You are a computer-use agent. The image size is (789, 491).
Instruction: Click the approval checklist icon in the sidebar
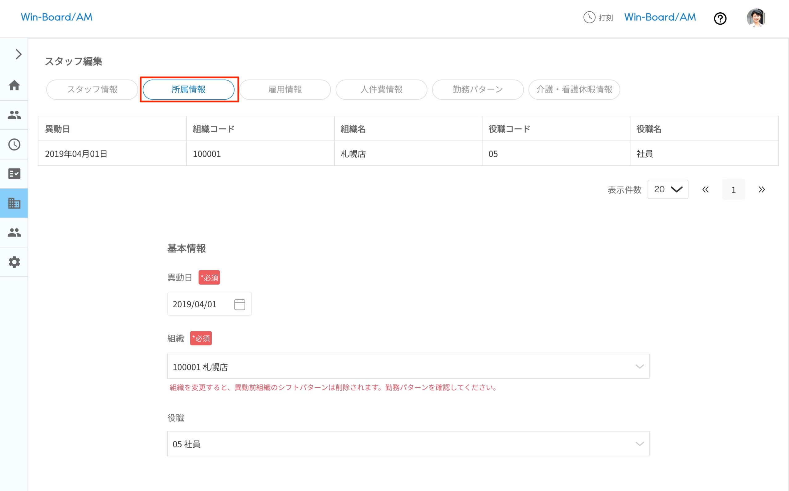pos(14,174)
